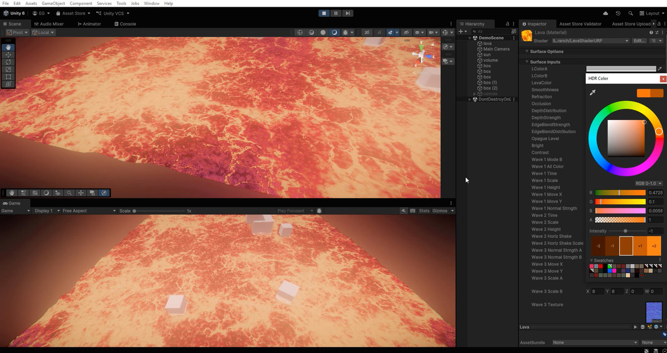667x353 pixels.
Task: Collapse the DemoScene hierarchy node
Action: pyautogui.click(x=469, y=38)
